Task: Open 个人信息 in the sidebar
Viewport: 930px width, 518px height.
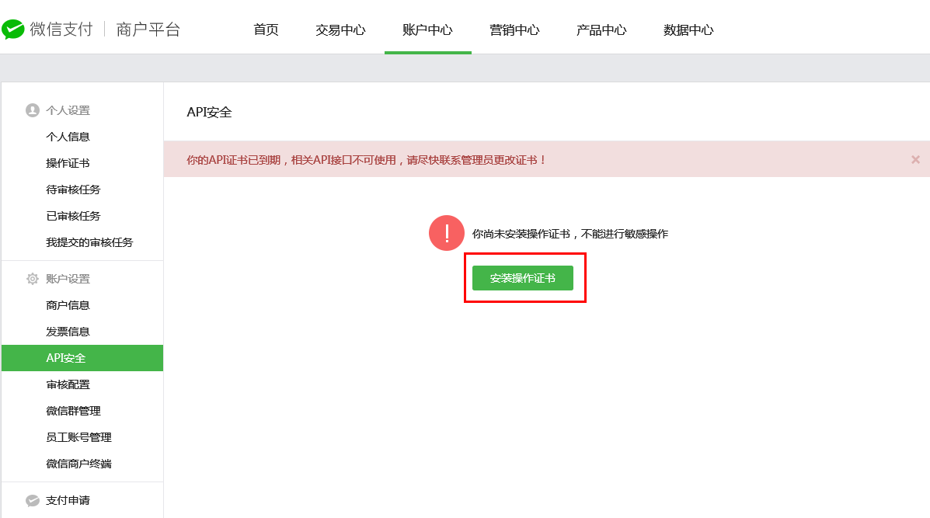Action: (68, 137)
